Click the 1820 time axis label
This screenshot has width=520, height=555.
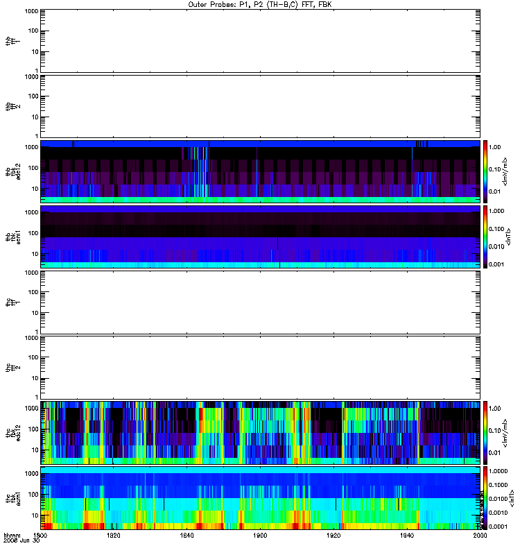tap(113, 535)
